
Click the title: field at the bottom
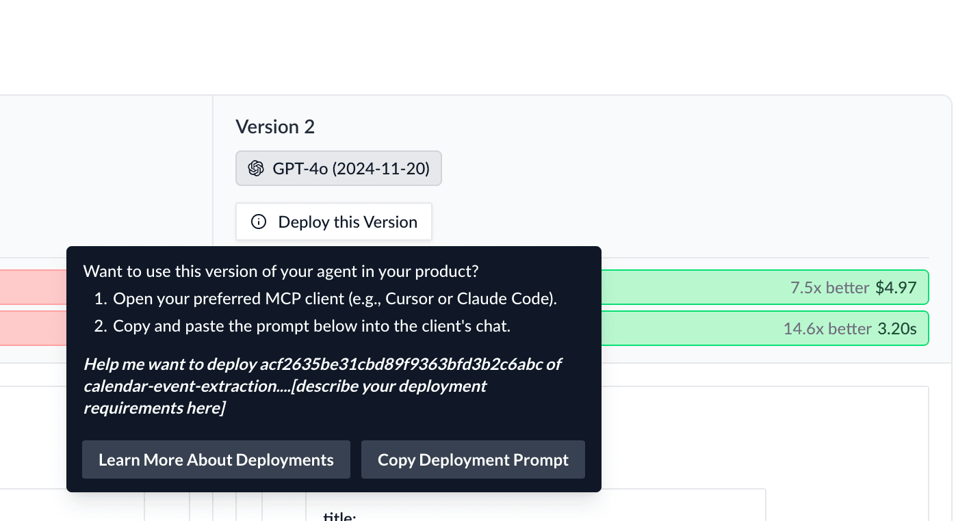338,516
